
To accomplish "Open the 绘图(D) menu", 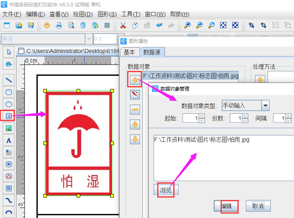I will [83, 14].
